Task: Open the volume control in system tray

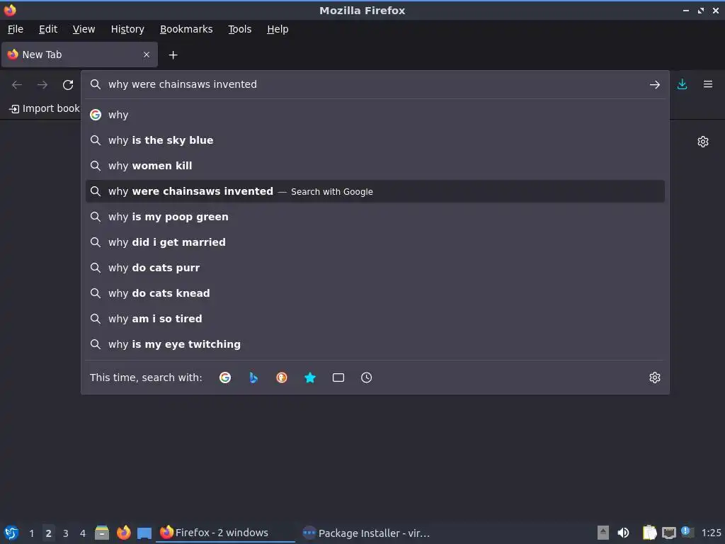Action: click(623, 533)
